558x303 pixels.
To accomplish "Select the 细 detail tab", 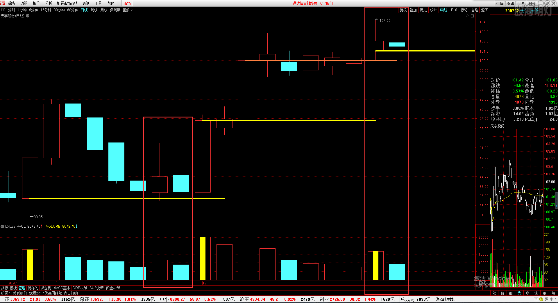I will (x=511, y=293).
